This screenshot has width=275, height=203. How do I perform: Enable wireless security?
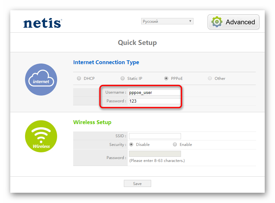[x=175, y=145]
